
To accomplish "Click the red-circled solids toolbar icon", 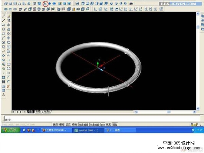I will [45, 4].
